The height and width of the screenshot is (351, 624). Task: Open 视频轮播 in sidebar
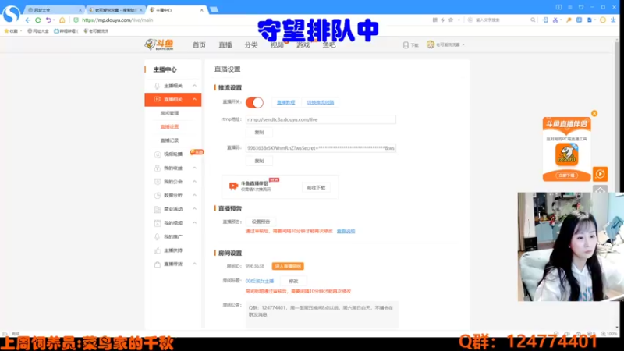click(173, 154)
